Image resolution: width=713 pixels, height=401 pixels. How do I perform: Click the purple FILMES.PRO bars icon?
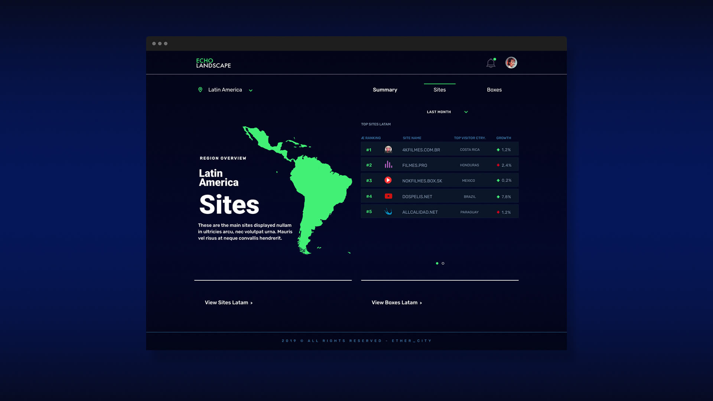[388, 165]
